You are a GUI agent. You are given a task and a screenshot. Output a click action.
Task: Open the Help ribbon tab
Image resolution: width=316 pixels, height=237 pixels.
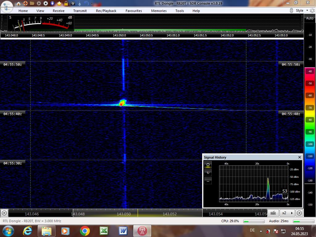[x=196, y=11]
